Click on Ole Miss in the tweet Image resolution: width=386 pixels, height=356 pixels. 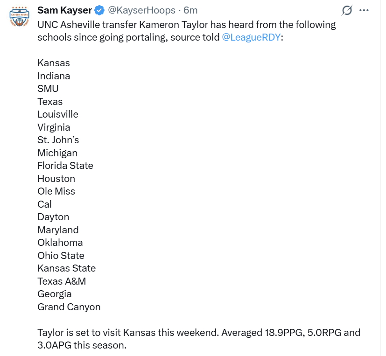coord(56,191)
